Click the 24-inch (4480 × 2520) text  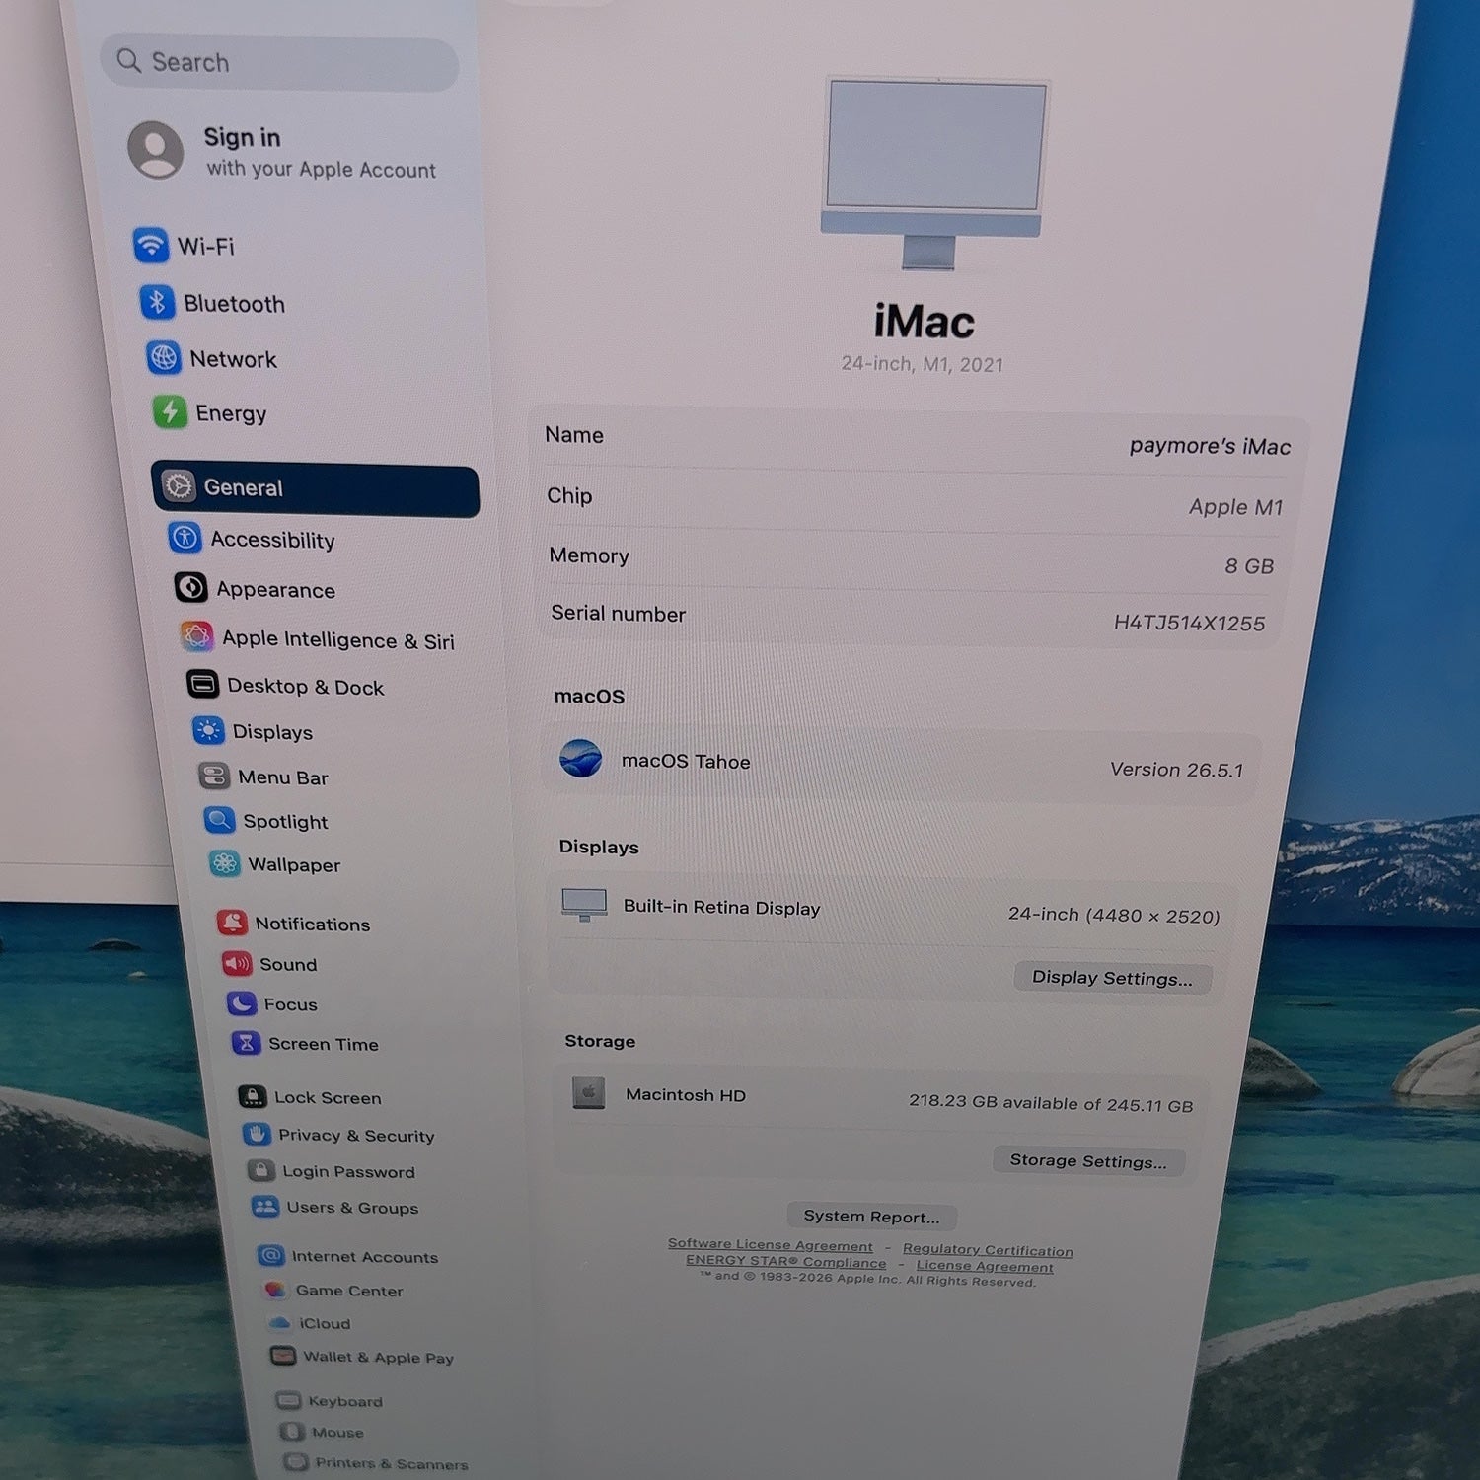point(1114,915)
